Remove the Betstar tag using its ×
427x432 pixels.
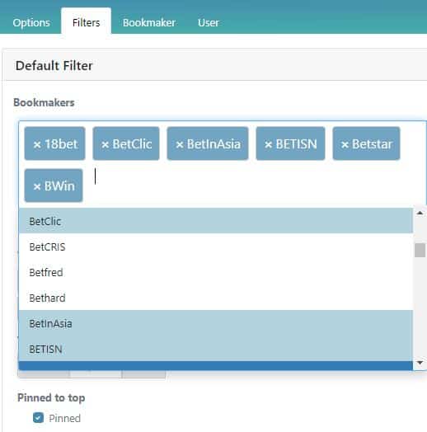click(345, 144)
